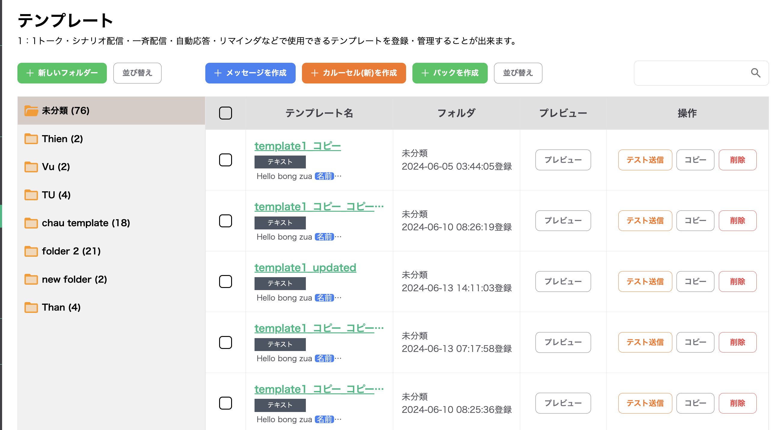784x430 pixels.
Task: Open template link registered 2024-06-10 08:25:36
Action: [x=319, y=389]
